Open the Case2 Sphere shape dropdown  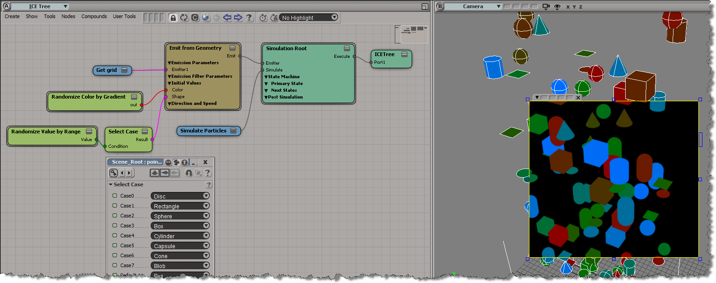coord(180,216)
